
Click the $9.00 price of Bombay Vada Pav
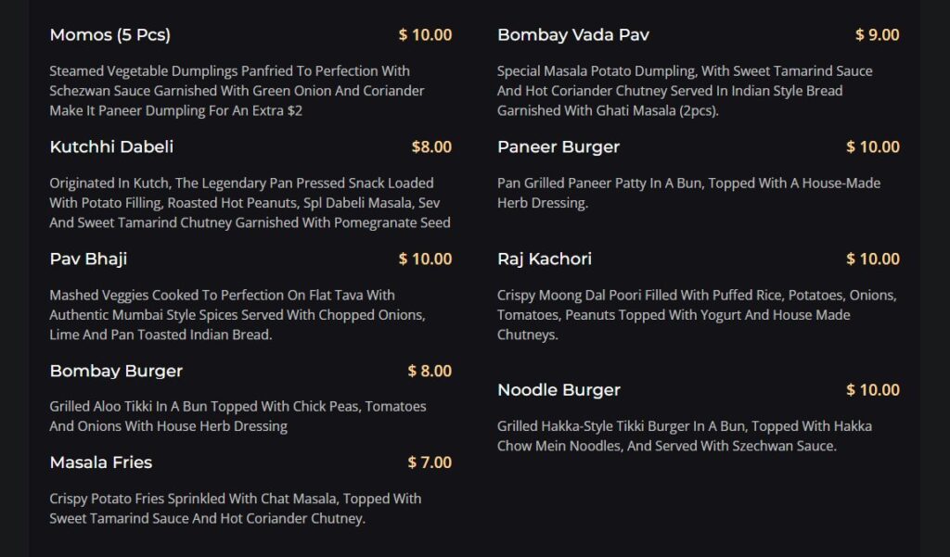(x=878, y=35)
